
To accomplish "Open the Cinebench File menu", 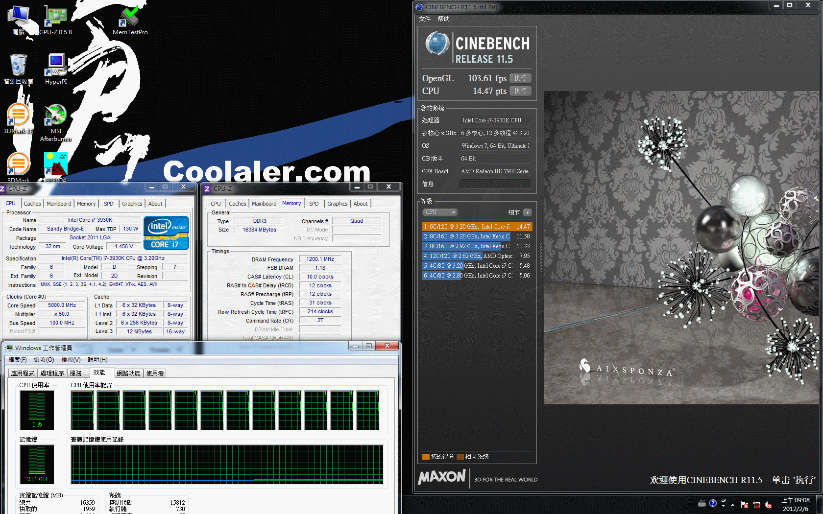I will tap(425, 19).
